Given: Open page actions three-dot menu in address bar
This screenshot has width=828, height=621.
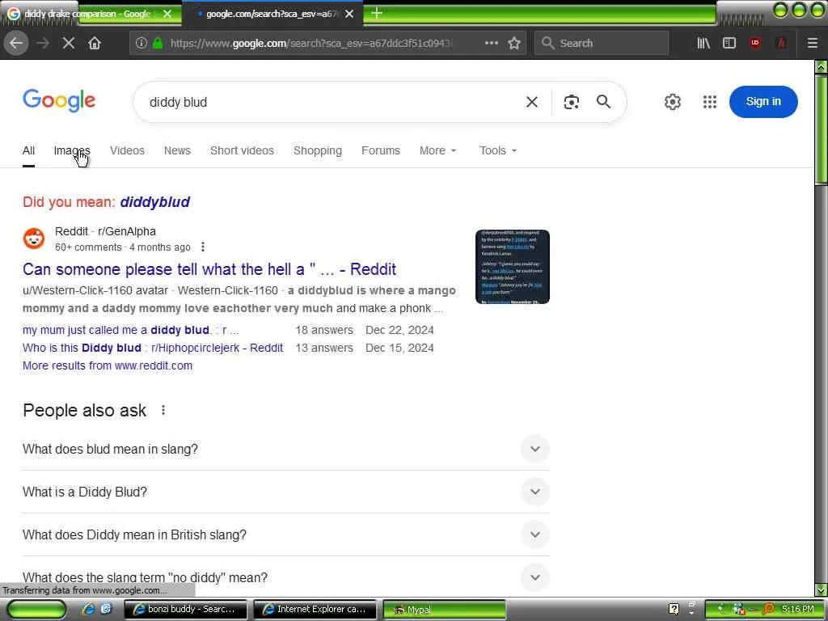Looking at the screenshot, I should pyautogui.click(x=491, y=43).
